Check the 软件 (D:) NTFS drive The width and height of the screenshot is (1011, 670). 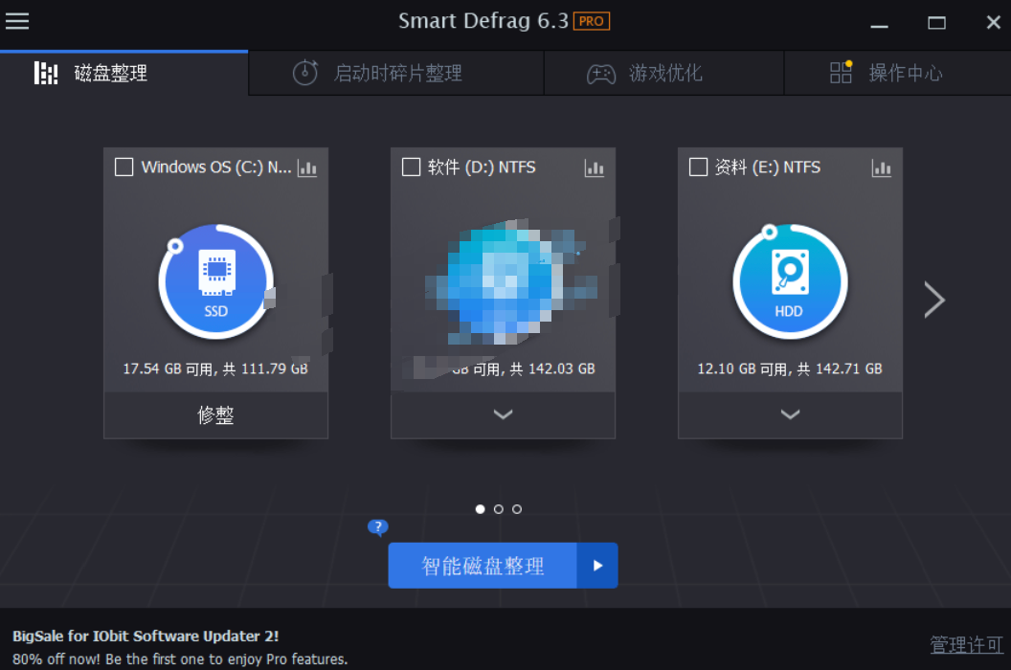click(x=411, y=167)
